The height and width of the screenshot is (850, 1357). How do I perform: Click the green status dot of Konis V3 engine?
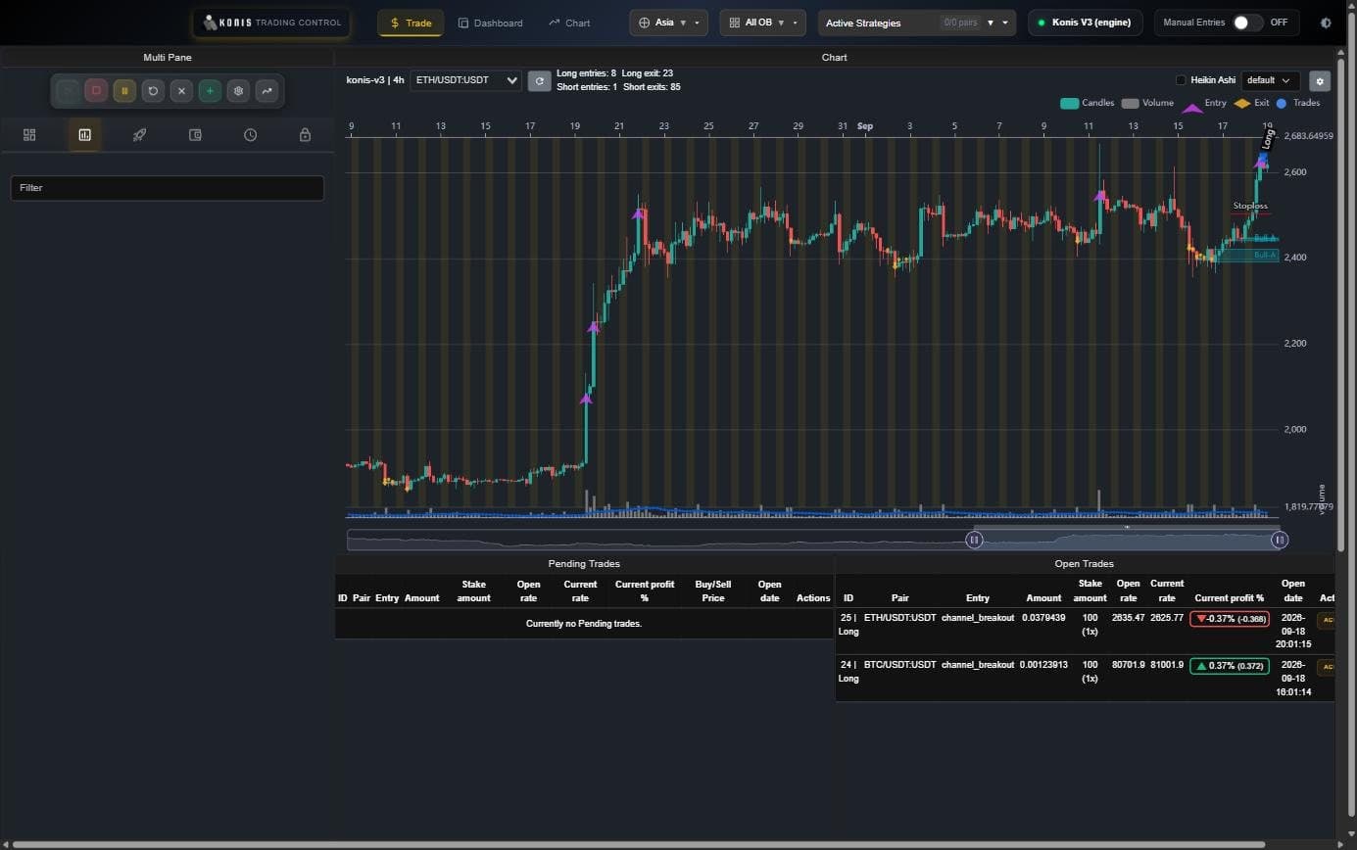1042,23
